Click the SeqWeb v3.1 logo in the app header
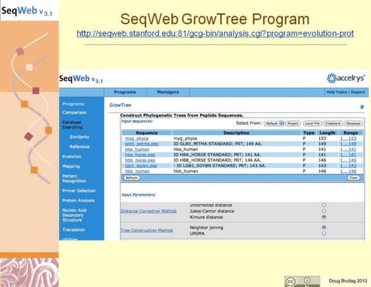The height and width of the screenshot is (287, 371). coord(81,79)
